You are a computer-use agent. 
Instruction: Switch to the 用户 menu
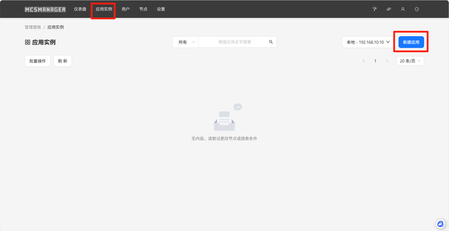tap(125, 9)
